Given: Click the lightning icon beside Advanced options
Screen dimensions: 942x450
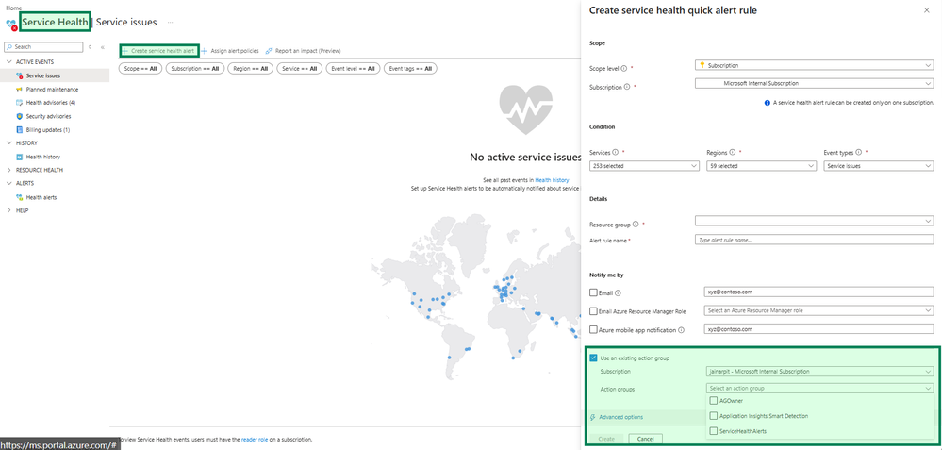Looking at the screenshot, I should pyautogui.click(x=593, y=417).
